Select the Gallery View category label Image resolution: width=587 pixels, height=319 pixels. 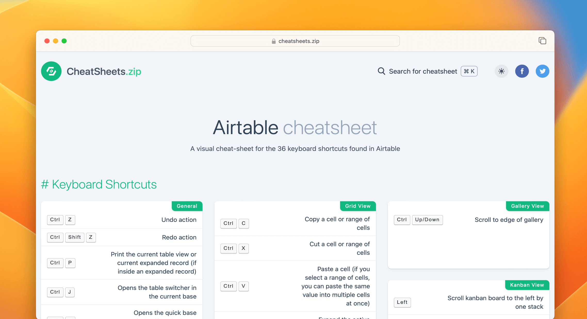pyautogui.click(x=527, y=206)
